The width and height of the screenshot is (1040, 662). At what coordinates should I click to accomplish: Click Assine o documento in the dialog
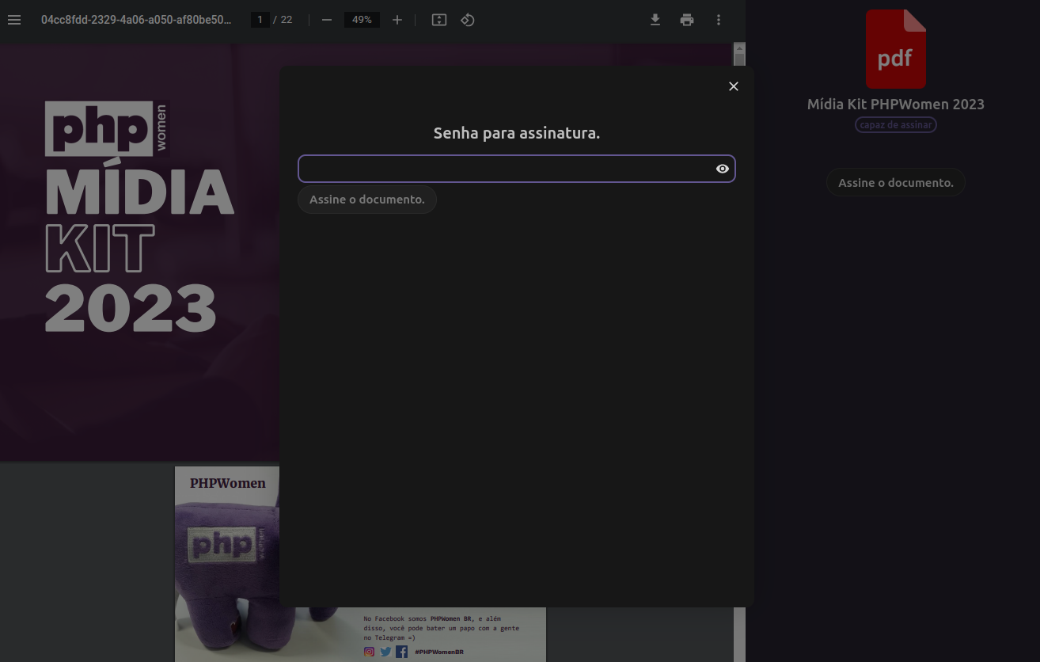[367, 200]
